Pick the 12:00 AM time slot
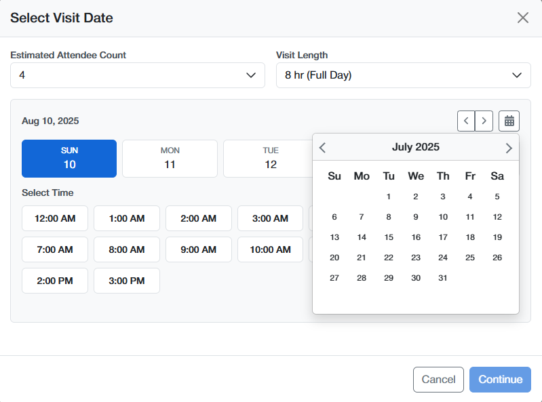 (x=55, y=218)
